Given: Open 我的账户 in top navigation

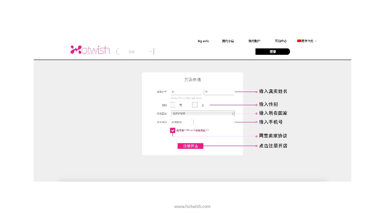Looking at the screenshot, I should (254, 41).
